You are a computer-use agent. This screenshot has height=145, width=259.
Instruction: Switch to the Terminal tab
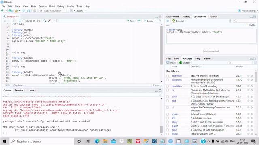tap(19, 90)
